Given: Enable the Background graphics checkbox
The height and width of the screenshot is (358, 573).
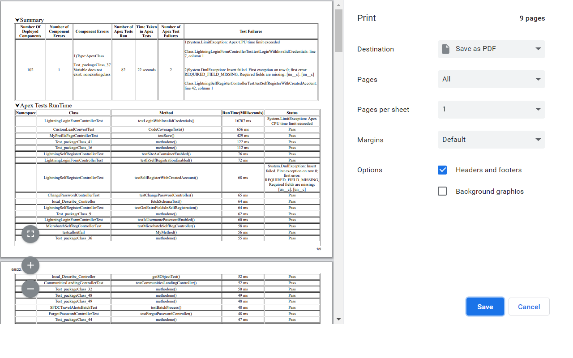Looking at the screenshot, I should coord(442,191).
